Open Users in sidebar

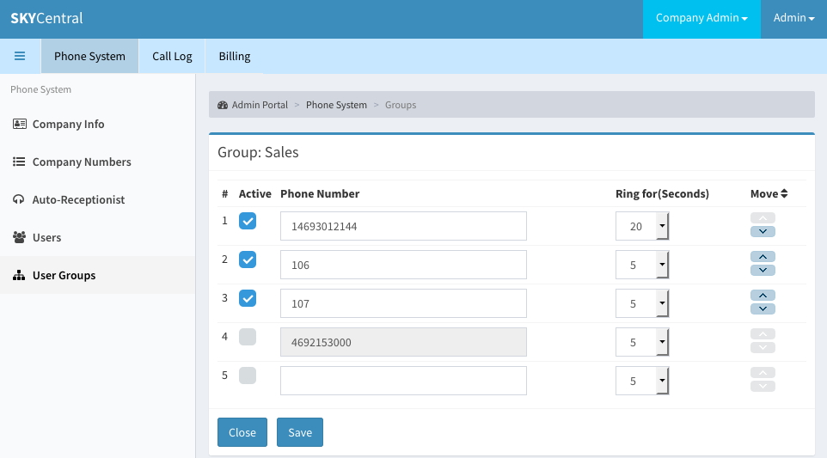click(98, 238)
